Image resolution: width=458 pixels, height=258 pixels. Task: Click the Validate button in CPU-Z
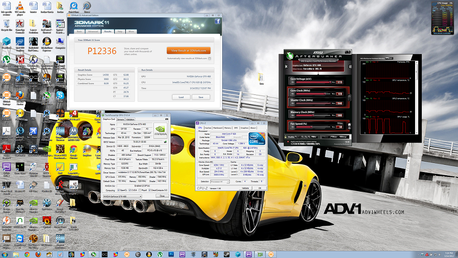[x=246, y=188]
